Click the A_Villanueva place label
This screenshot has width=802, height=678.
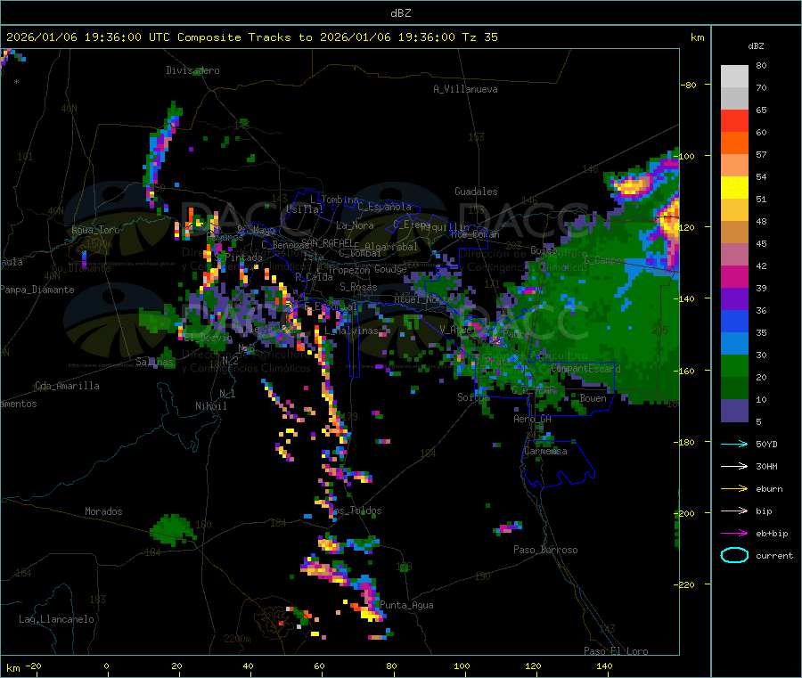pos(465,89)
